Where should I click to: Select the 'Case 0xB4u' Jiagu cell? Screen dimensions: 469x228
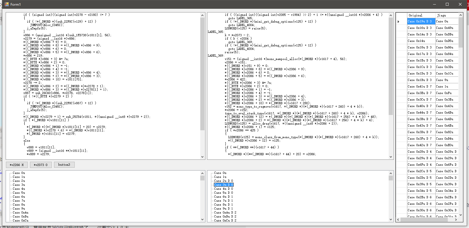tap(447, 139)
